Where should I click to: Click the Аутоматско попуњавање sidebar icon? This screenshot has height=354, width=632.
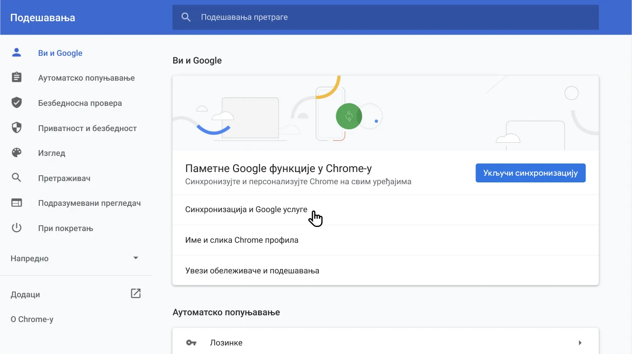16,77
